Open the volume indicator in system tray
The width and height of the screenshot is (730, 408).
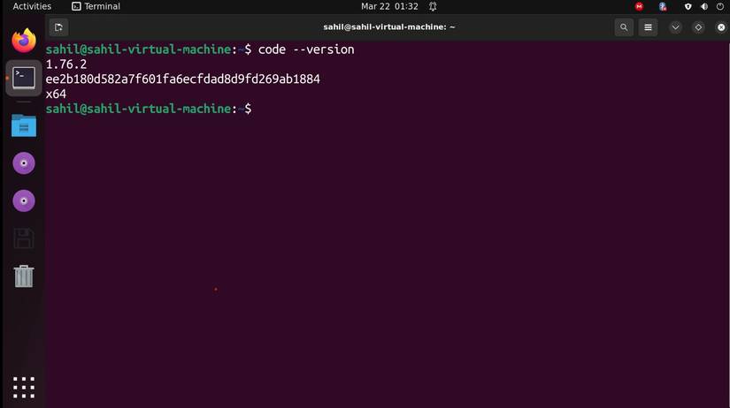704,6
